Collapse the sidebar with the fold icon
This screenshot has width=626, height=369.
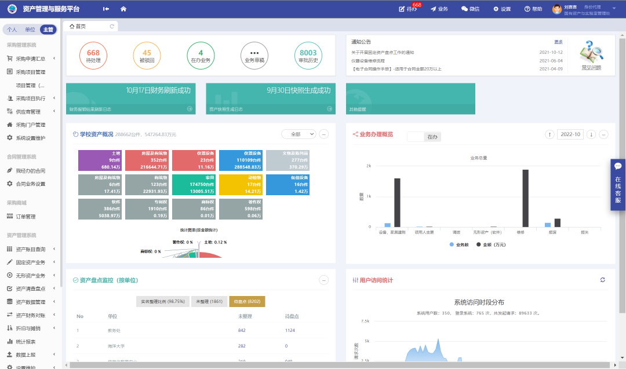(106, 9)
